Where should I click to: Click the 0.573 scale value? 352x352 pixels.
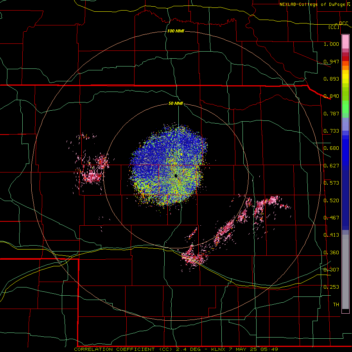(331, 183)
